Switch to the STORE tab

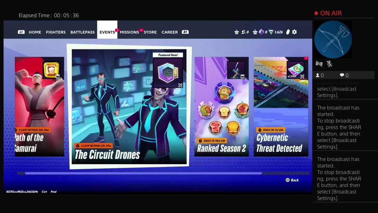click(x=150, y=32)
